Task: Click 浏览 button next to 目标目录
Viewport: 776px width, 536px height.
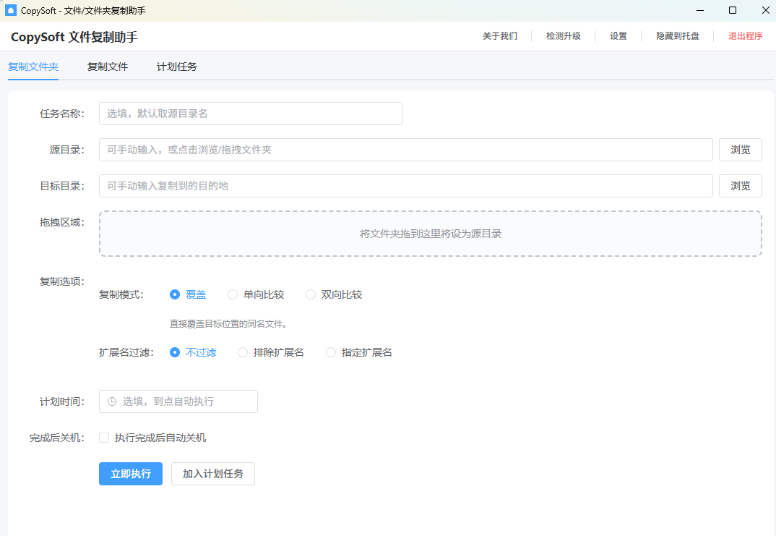Action: [x=741, y=186]
